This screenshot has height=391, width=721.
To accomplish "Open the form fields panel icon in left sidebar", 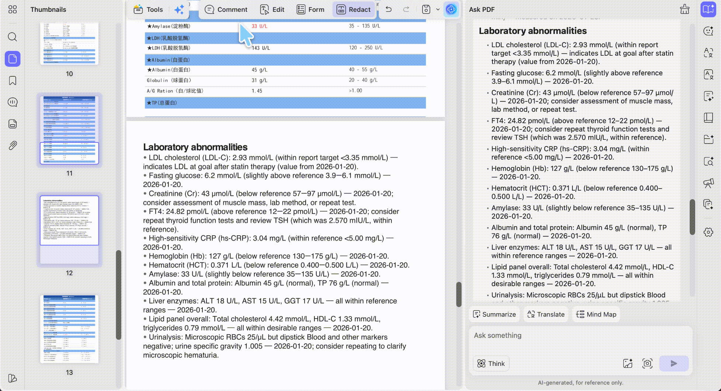I will [x=13, y=124].
